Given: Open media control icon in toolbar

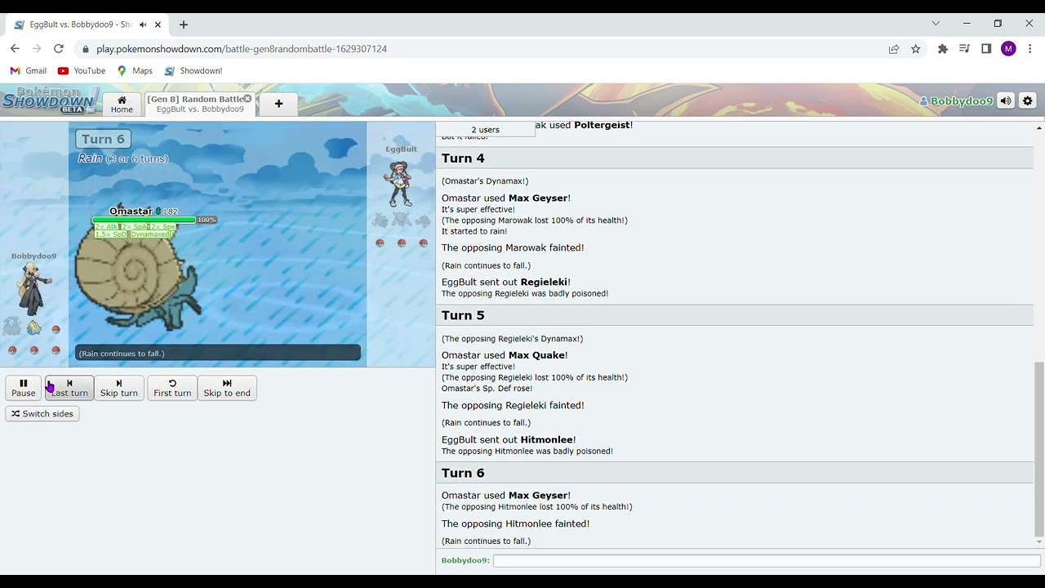Looking at the screenshot, I should [x=964, y=49].
